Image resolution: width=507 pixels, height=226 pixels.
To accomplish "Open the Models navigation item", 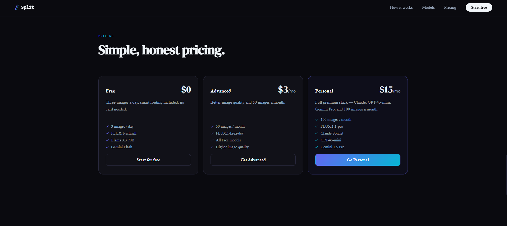I will point(428,7).
